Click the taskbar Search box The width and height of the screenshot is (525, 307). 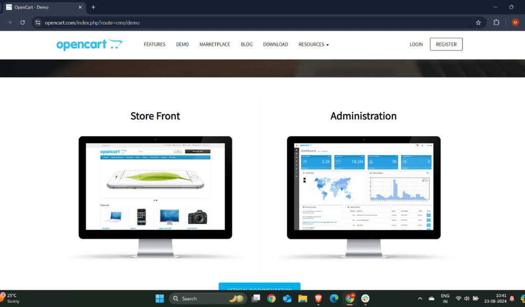[208, 298]
